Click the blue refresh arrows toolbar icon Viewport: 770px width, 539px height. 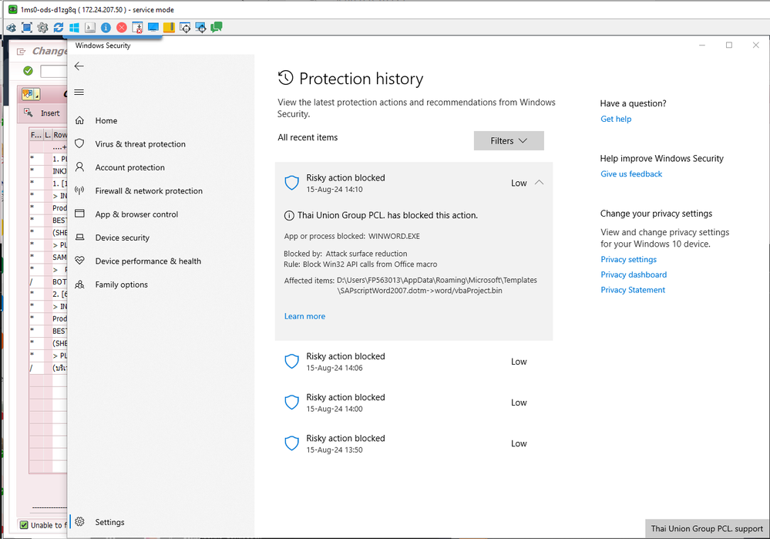pyautogui.click(x=59, y=28)
